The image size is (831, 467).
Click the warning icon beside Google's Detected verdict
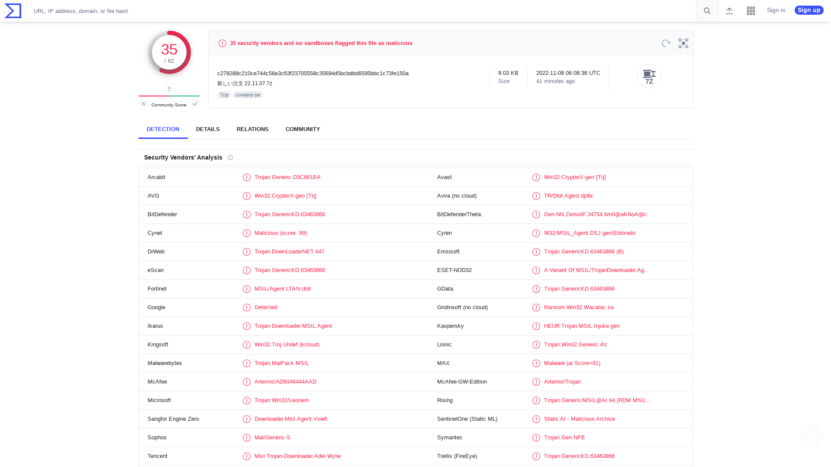pos(247,307)
